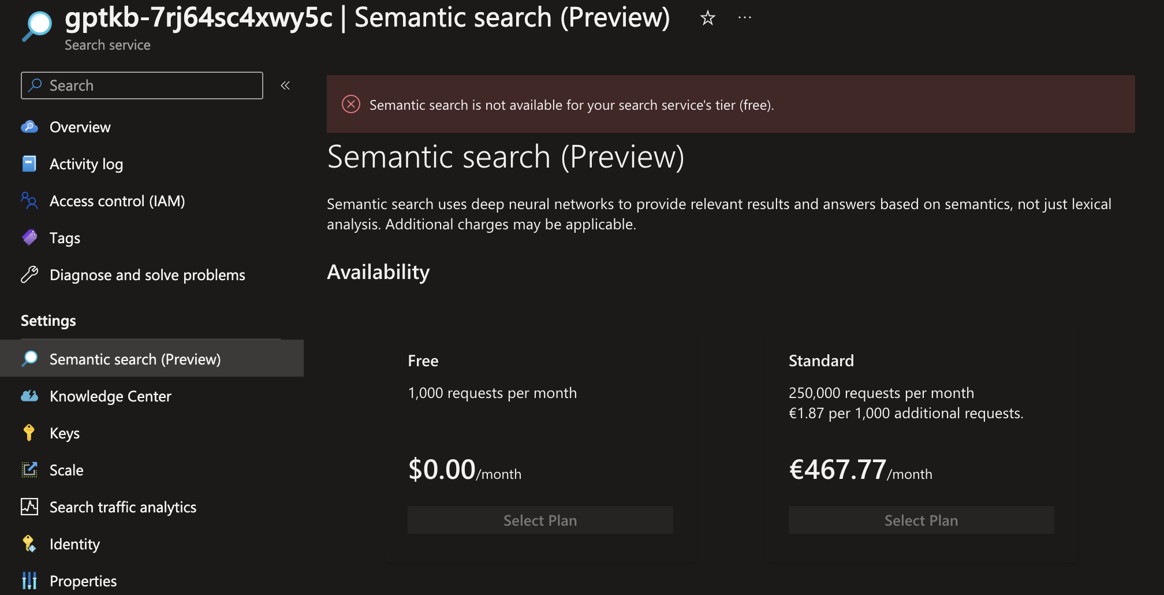Click the Properties sliders icon
Viewport: 1164px width, 595px height.
click(x=29, y=581)
